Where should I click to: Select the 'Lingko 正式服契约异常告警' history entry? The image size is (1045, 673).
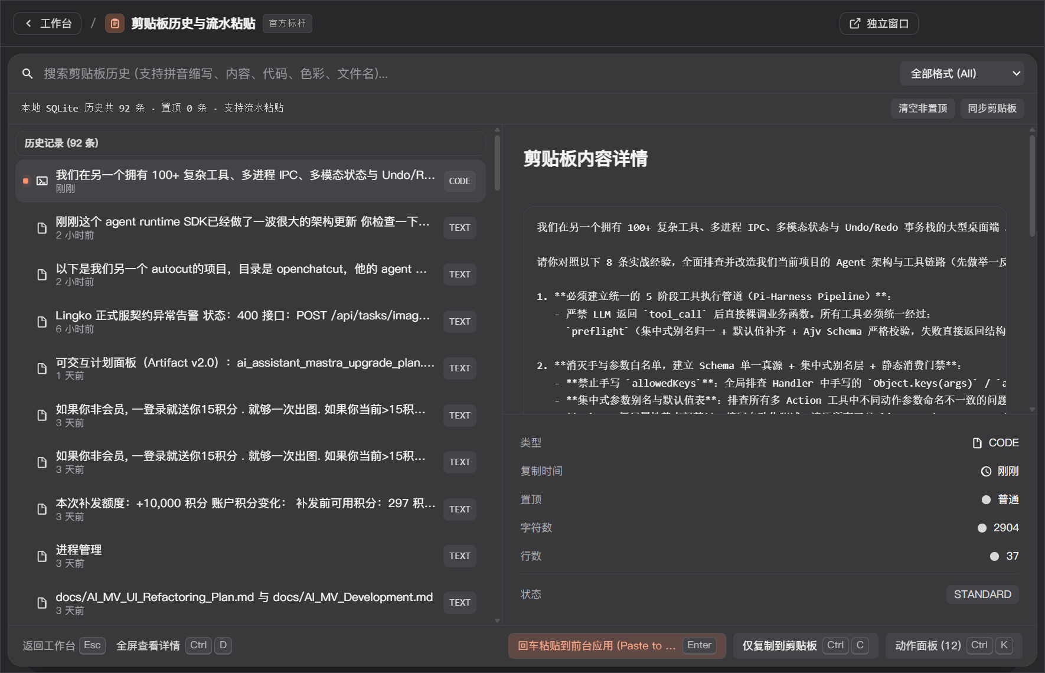pos(250,322)
